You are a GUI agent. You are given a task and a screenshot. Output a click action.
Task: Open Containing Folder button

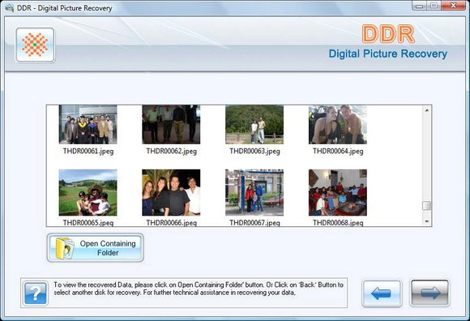coord(95,248)
